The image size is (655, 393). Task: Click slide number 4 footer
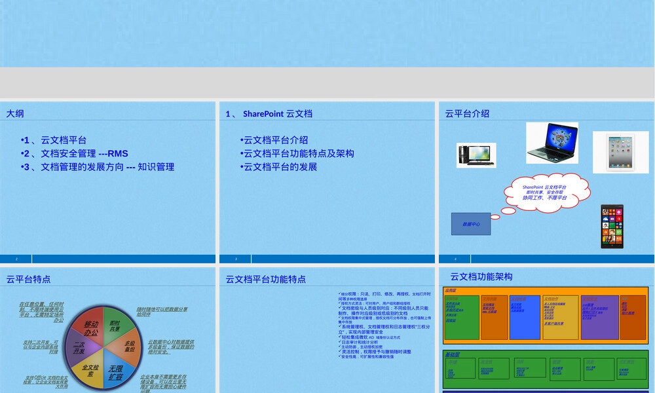coord(455,259)
